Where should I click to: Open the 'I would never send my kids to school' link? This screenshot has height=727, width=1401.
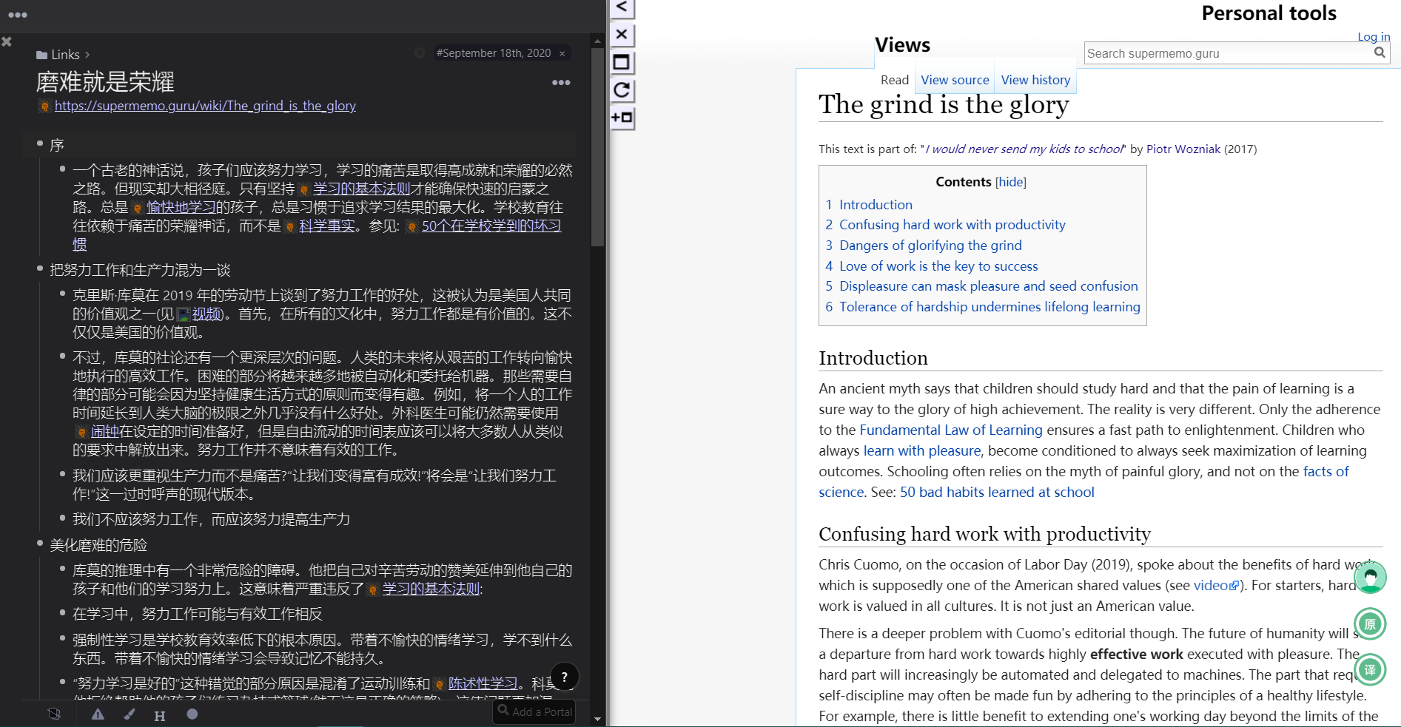(x=1024, y=149)
